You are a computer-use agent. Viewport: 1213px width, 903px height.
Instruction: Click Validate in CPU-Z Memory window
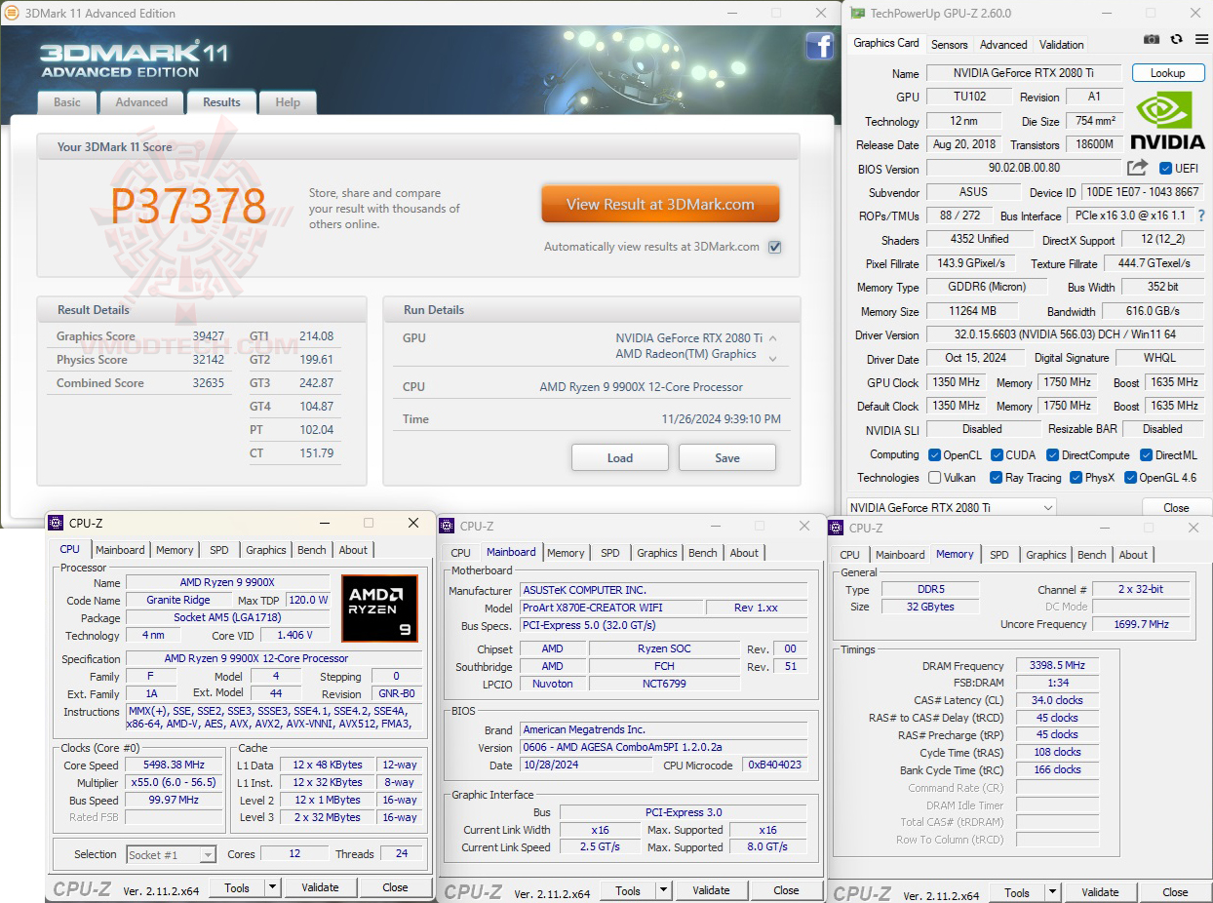tap(1100, 892)
